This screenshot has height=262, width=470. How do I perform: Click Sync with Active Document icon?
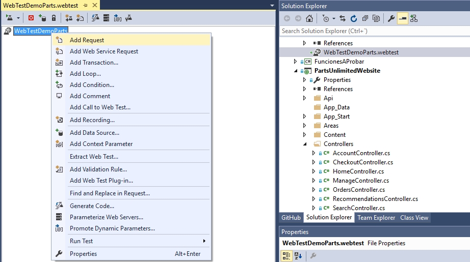pyautogui.click(x=343, y=18)
